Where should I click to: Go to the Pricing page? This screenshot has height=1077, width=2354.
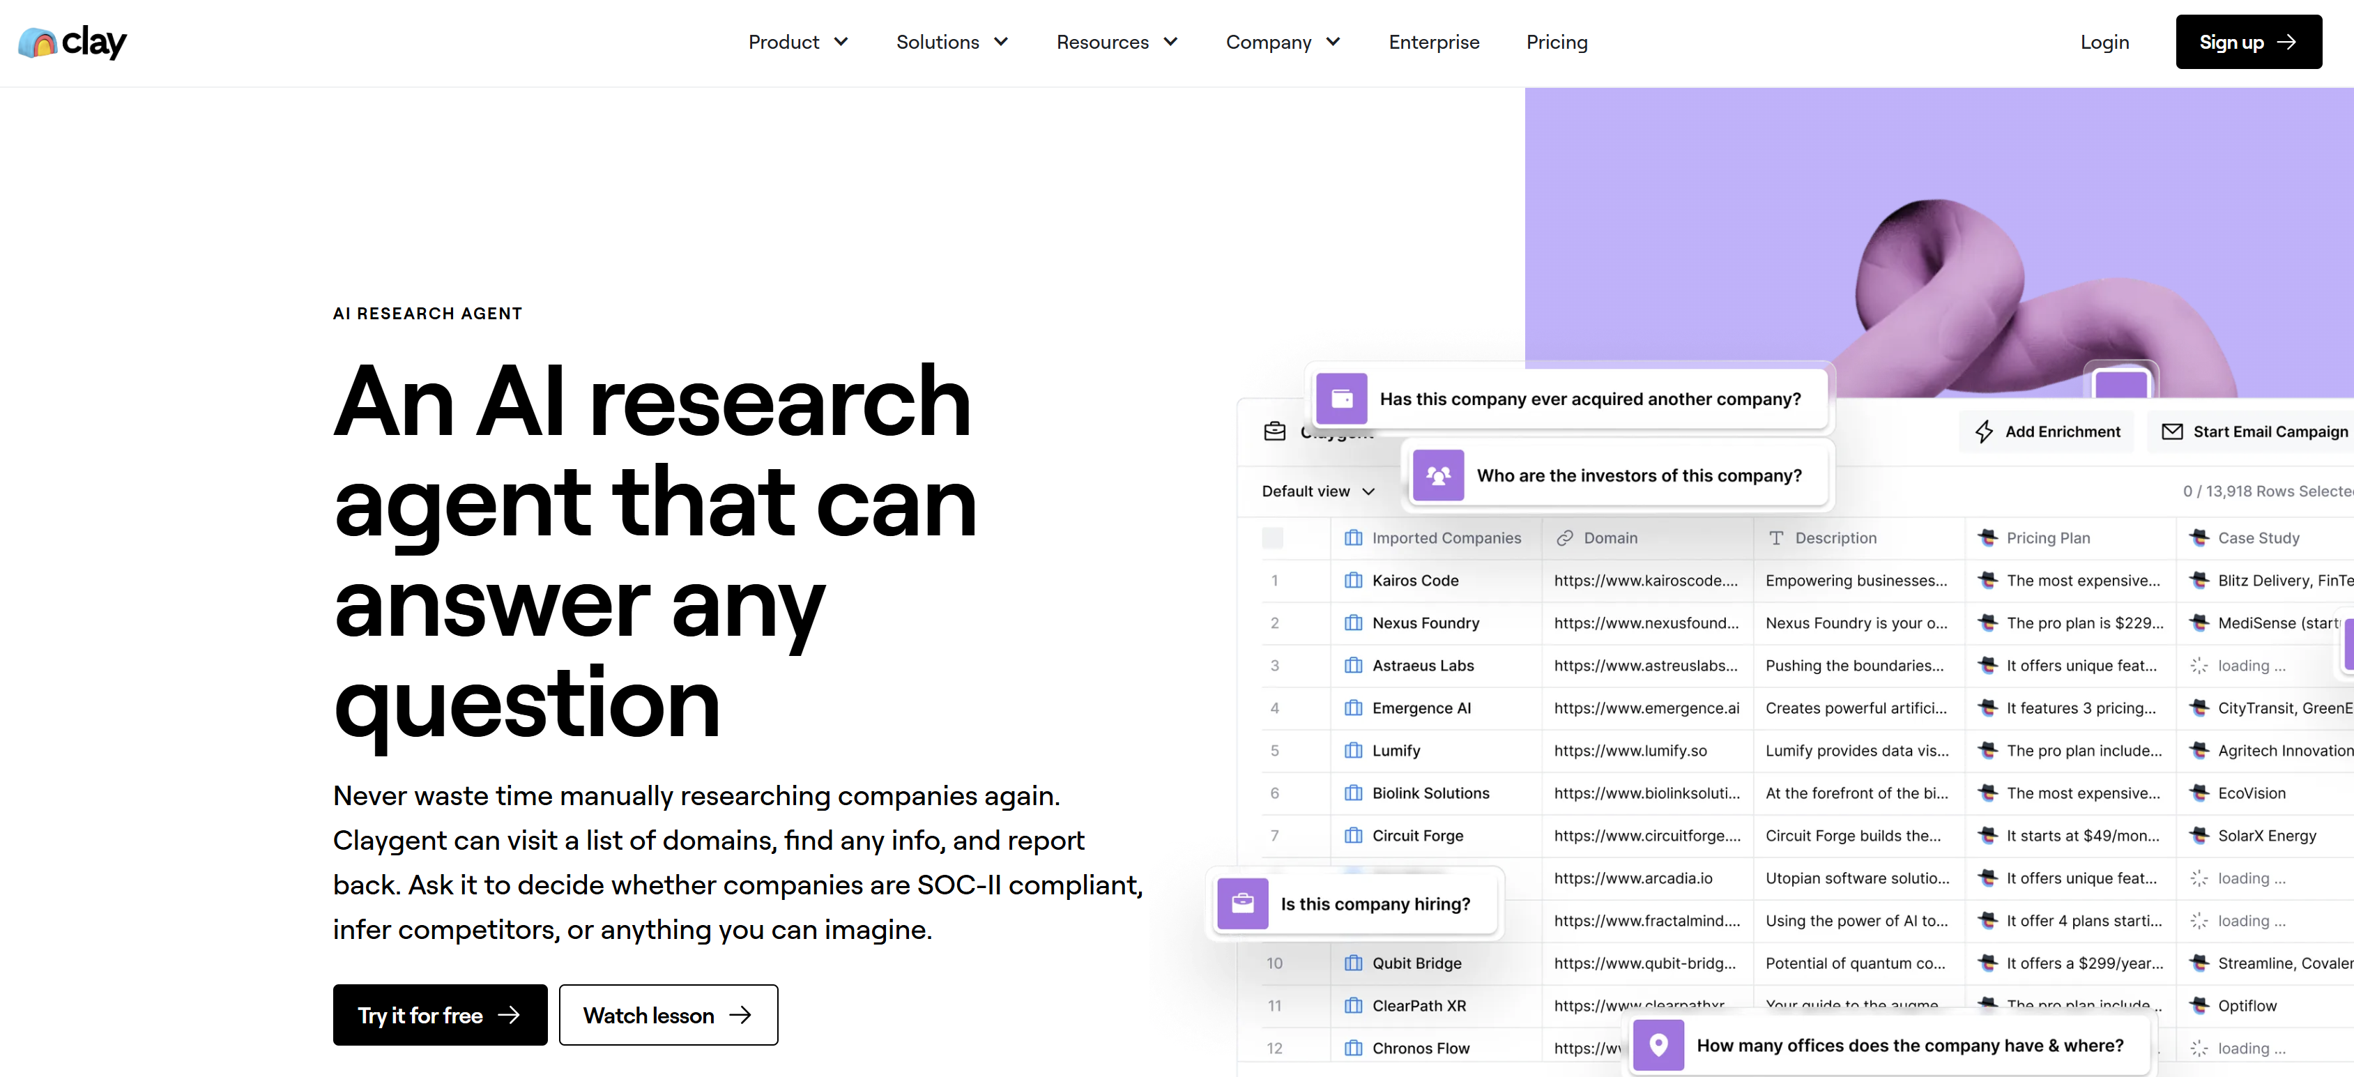point(1557,42)
